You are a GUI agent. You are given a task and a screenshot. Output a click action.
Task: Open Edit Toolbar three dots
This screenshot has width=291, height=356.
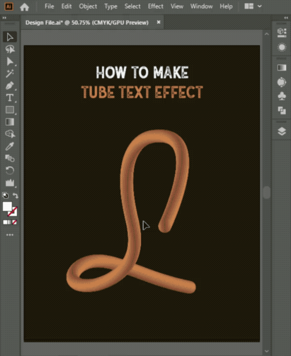point(10,235)
